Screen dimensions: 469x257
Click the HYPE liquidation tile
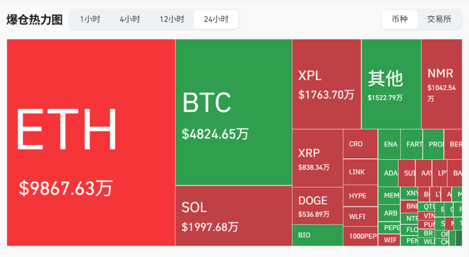pos(359,195)
